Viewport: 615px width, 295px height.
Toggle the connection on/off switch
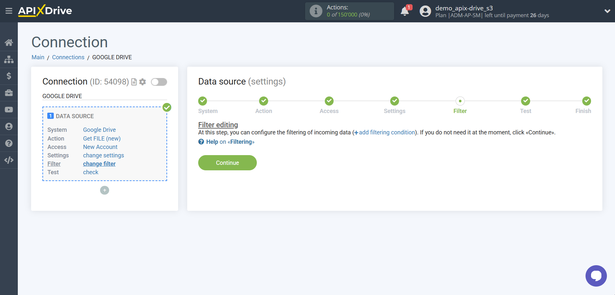[159, 82]
